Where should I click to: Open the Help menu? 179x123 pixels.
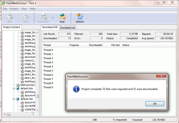click(x=33, y=9)
